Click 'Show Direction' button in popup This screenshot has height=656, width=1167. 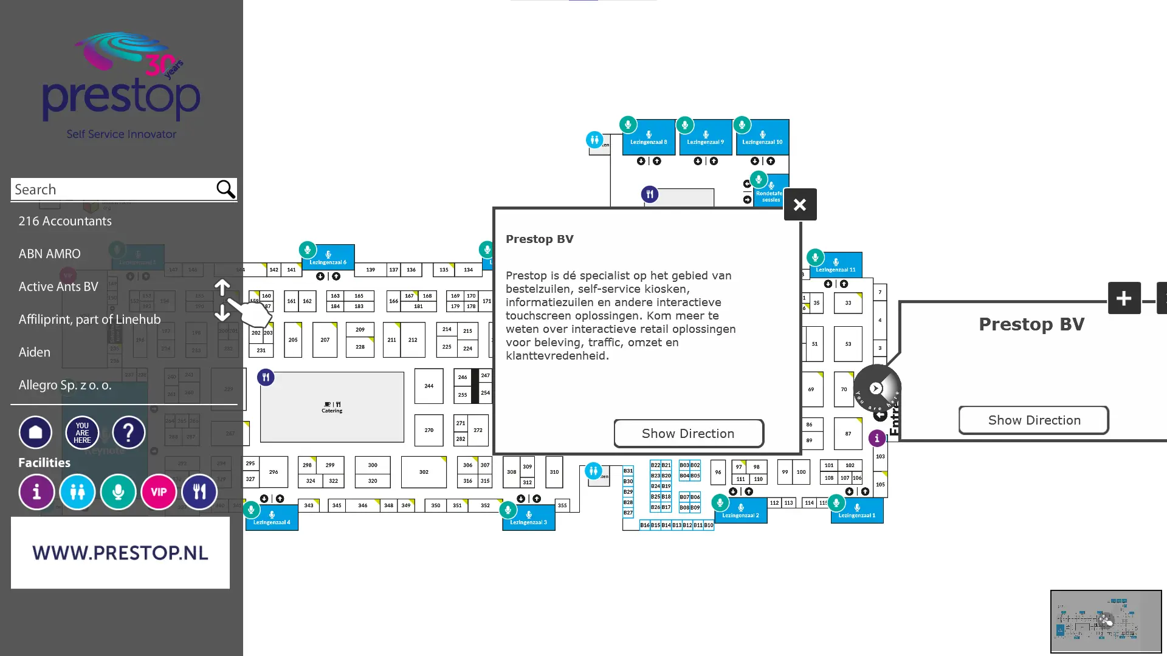click(687, 433)
